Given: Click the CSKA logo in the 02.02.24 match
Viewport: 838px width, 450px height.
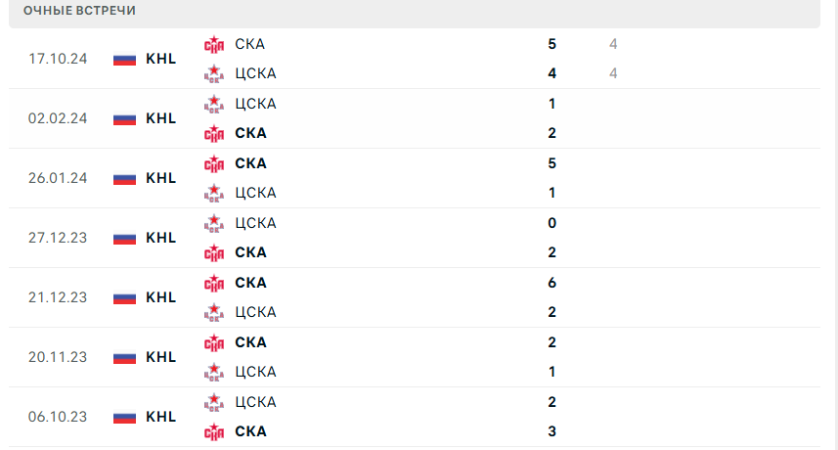Looking at the screenshot, I should pyautogui.click(x=214, y=104).
